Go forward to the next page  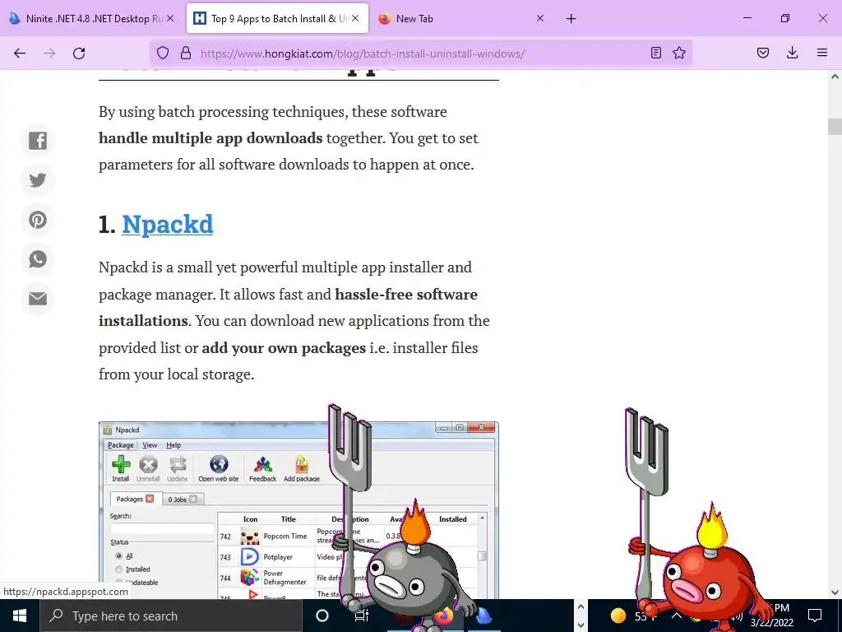point(49,53)
